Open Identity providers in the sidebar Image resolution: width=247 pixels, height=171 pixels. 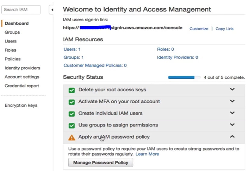click(22, 68)
